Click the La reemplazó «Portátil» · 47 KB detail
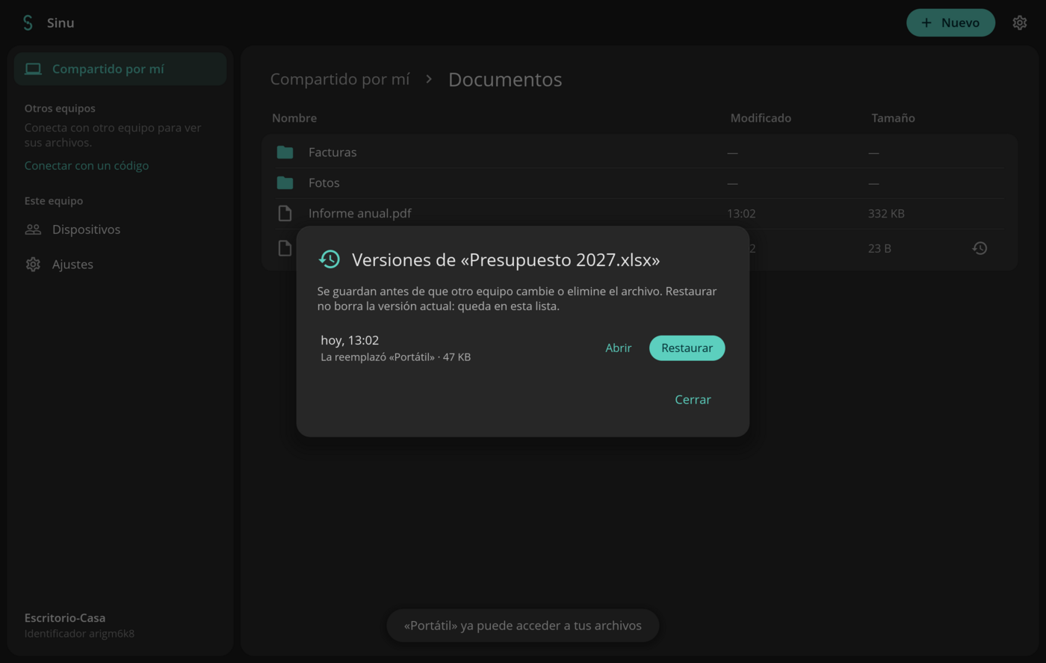The height and width of the screenshot is (663, 1046). (396, 357)
